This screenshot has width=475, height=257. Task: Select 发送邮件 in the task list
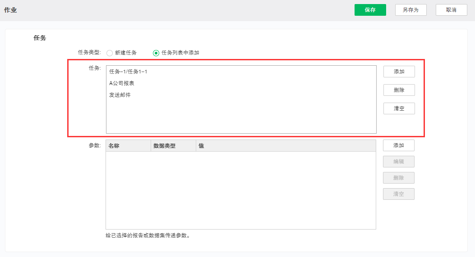coord(120,95)
